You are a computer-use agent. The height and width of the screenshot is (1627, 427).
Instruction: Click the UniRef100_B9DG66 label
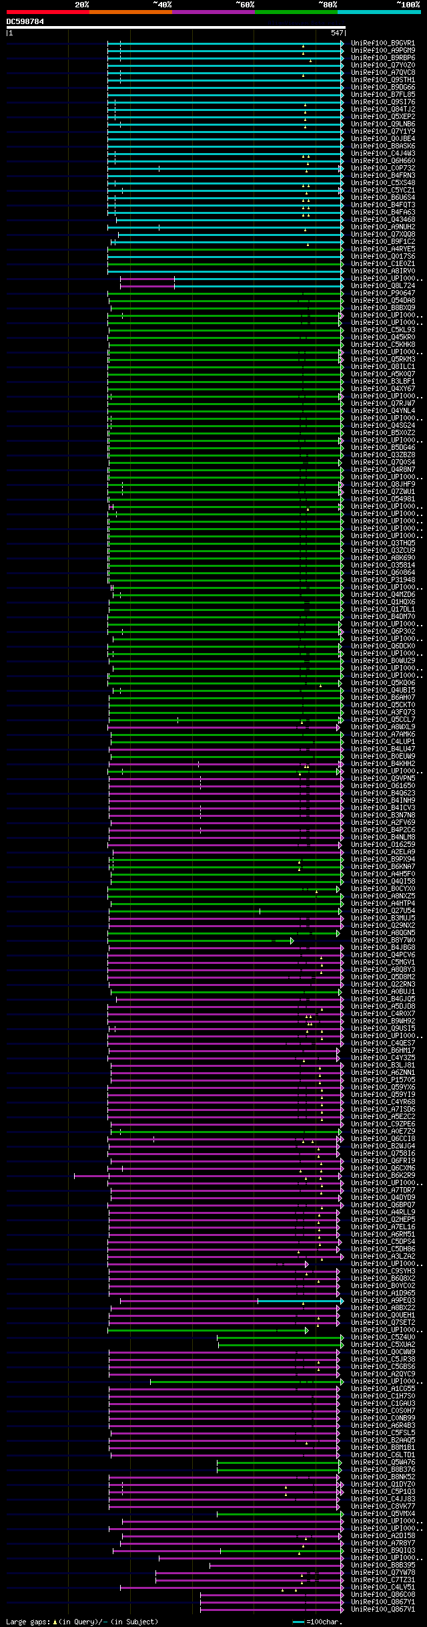pyautogui.click(x=383, y=88)
